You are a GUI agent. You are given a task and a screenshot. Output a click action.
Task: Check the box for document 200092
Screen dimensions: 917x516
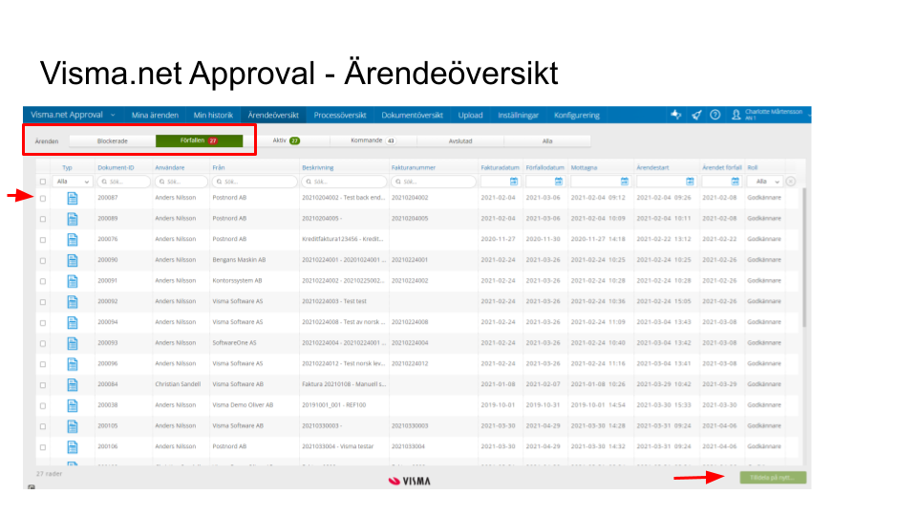pyautogui.click(x=43, y=302)
